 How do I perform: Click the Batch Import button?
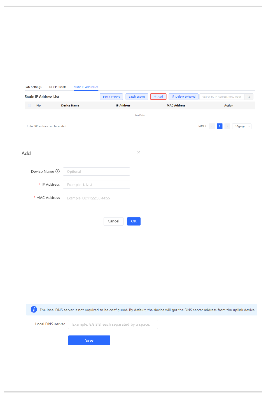pos(111,96)
